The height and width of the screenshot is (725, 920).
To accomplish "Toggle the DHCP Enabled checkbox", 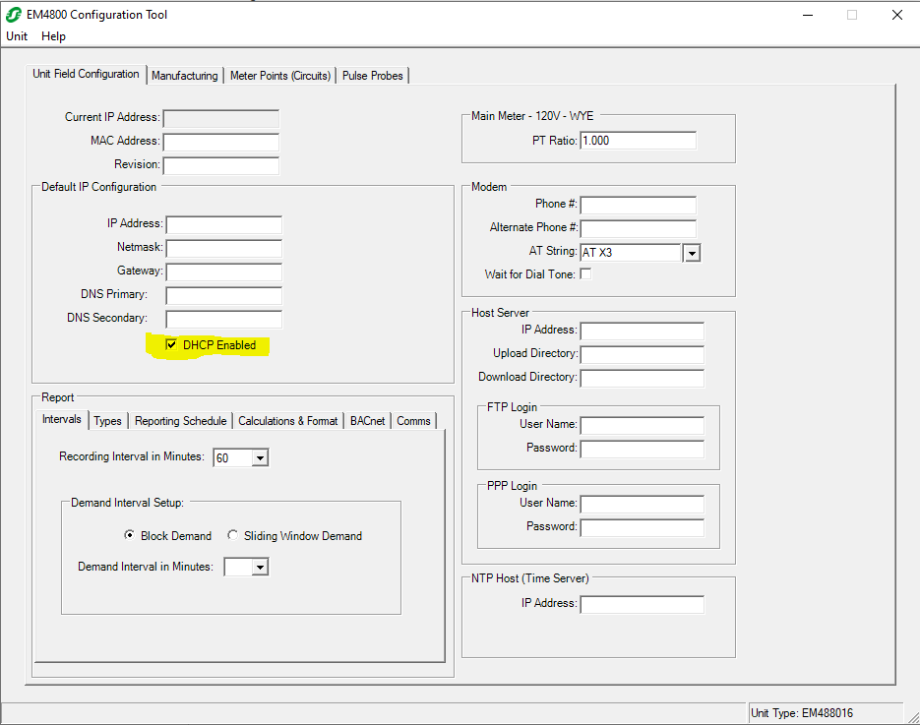I will [171, 345].
